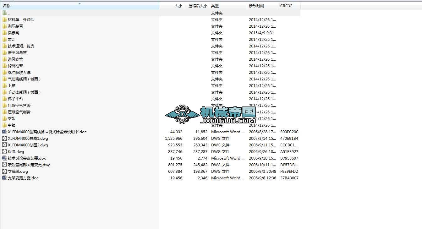Viewport: 422px width, 229px height.
Task: Click the DWG icon next to 支撑架.dwg
Action: click(x=4, y=171)
